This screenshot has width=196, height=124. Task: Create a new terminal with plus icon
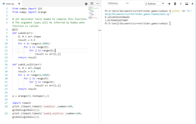pyautogui.click(x=169, y=4)
